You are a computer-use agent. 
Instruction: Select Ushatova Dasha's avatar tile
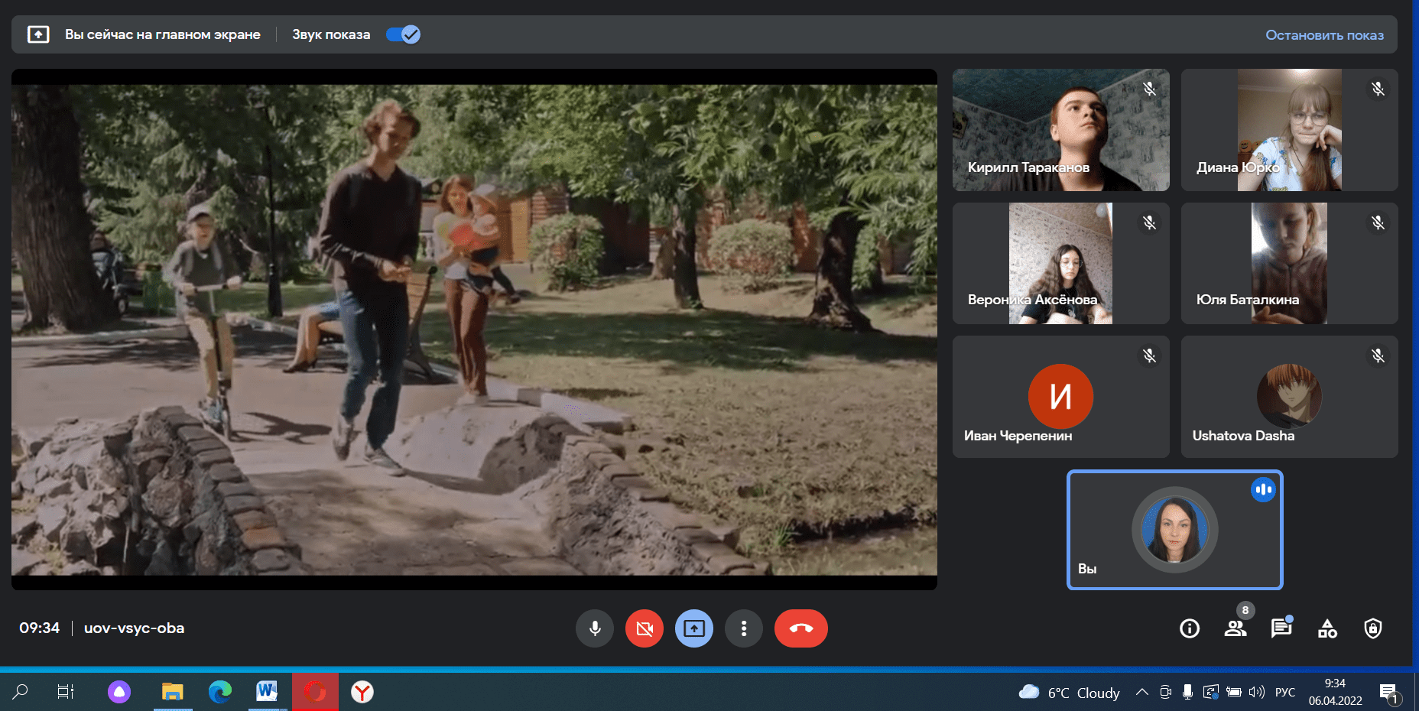coord(1290,397)
